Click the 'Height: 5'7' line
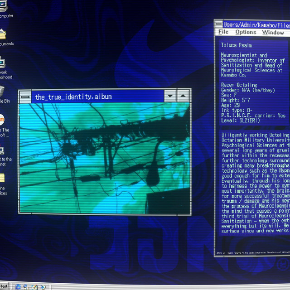Image resolution: width=290 pixels, height=290 pixels. tap(235, 100)
